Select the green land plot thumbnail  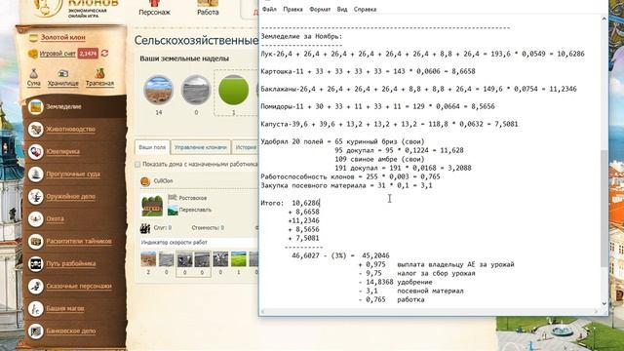(234, 90)
